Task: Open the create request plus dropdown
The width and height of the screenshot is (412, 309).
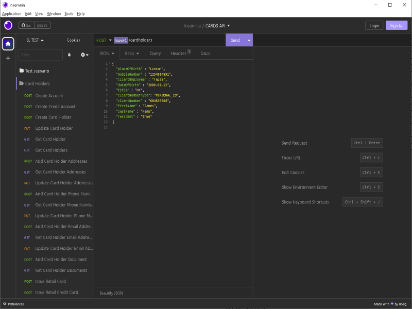Action: point(84,55)
